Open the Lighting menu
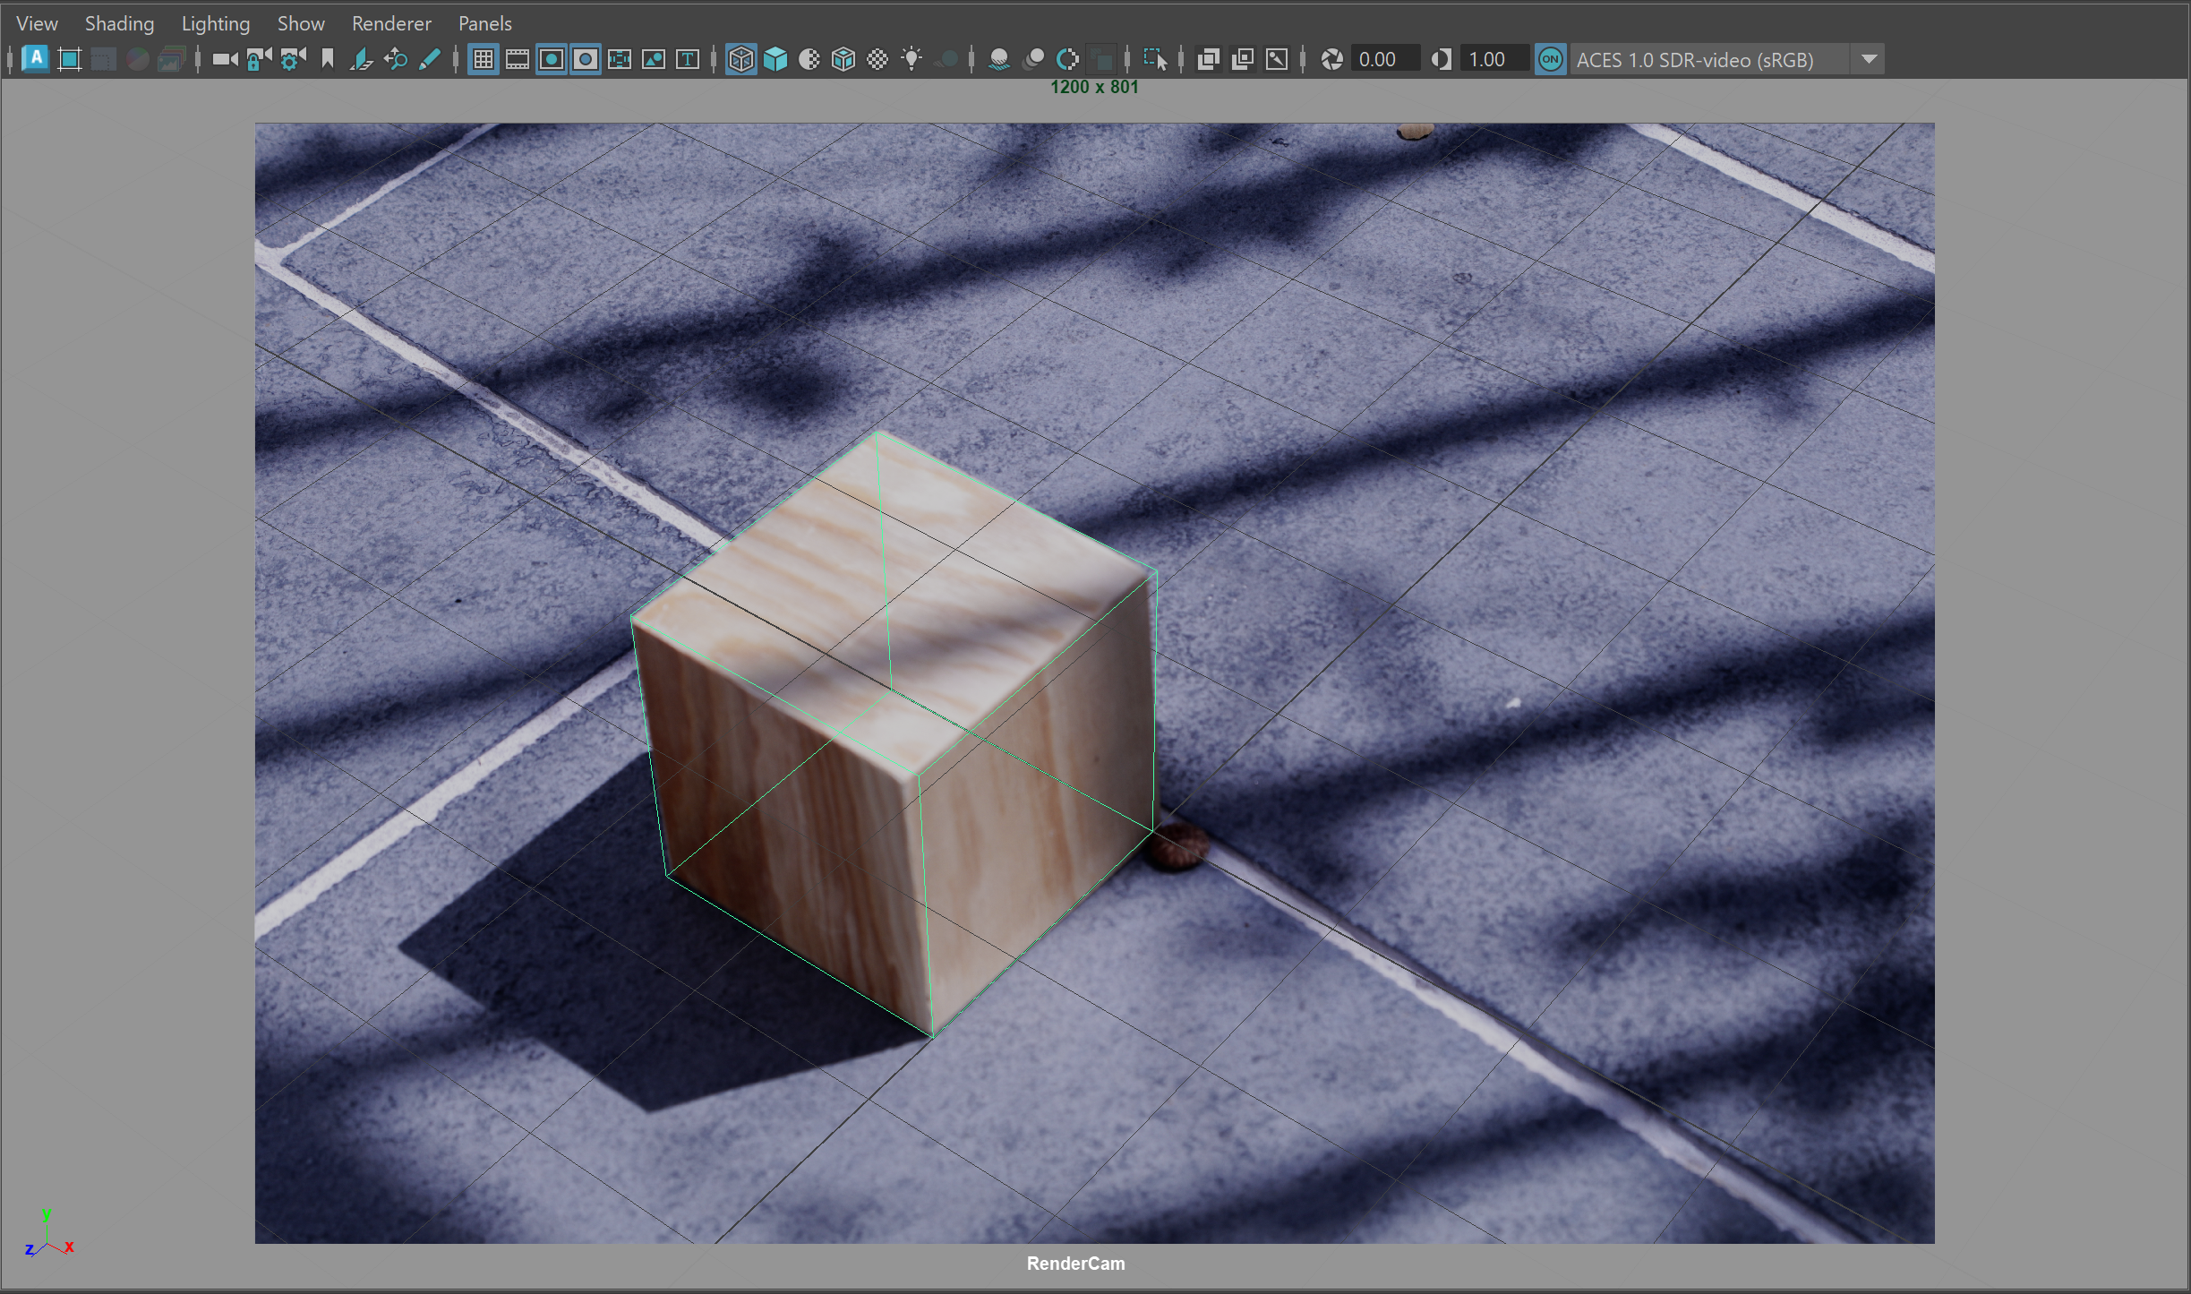 [x=215, y=23]
